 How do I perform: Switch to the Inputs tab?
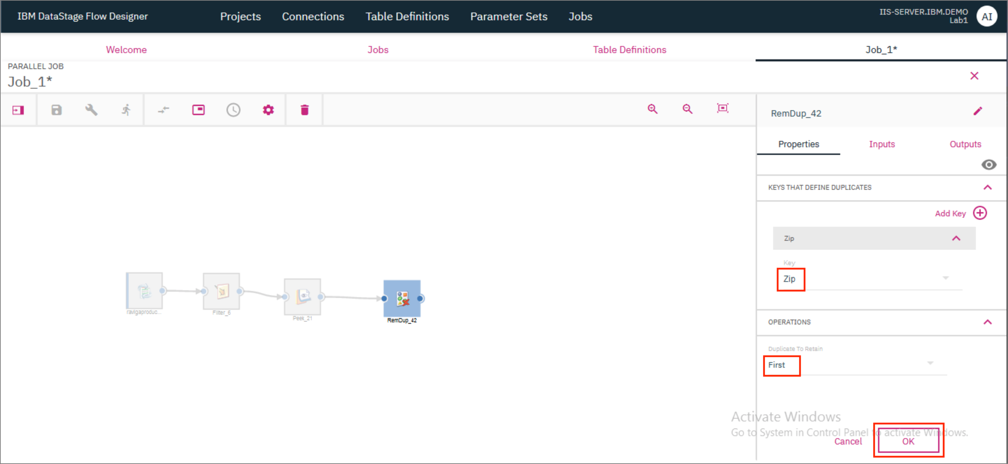(881, 144)
